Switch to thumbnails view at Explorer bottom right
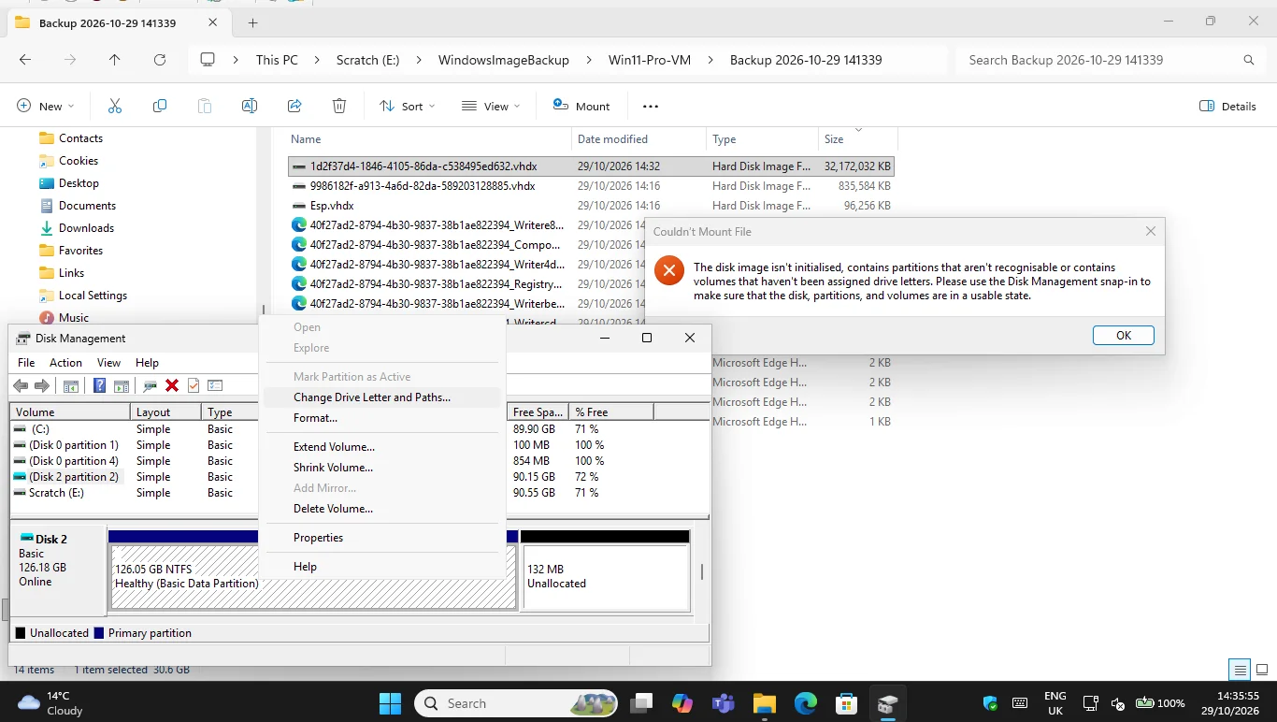1277x722 pixels. pyautogui.click(x=1262, y=670)
